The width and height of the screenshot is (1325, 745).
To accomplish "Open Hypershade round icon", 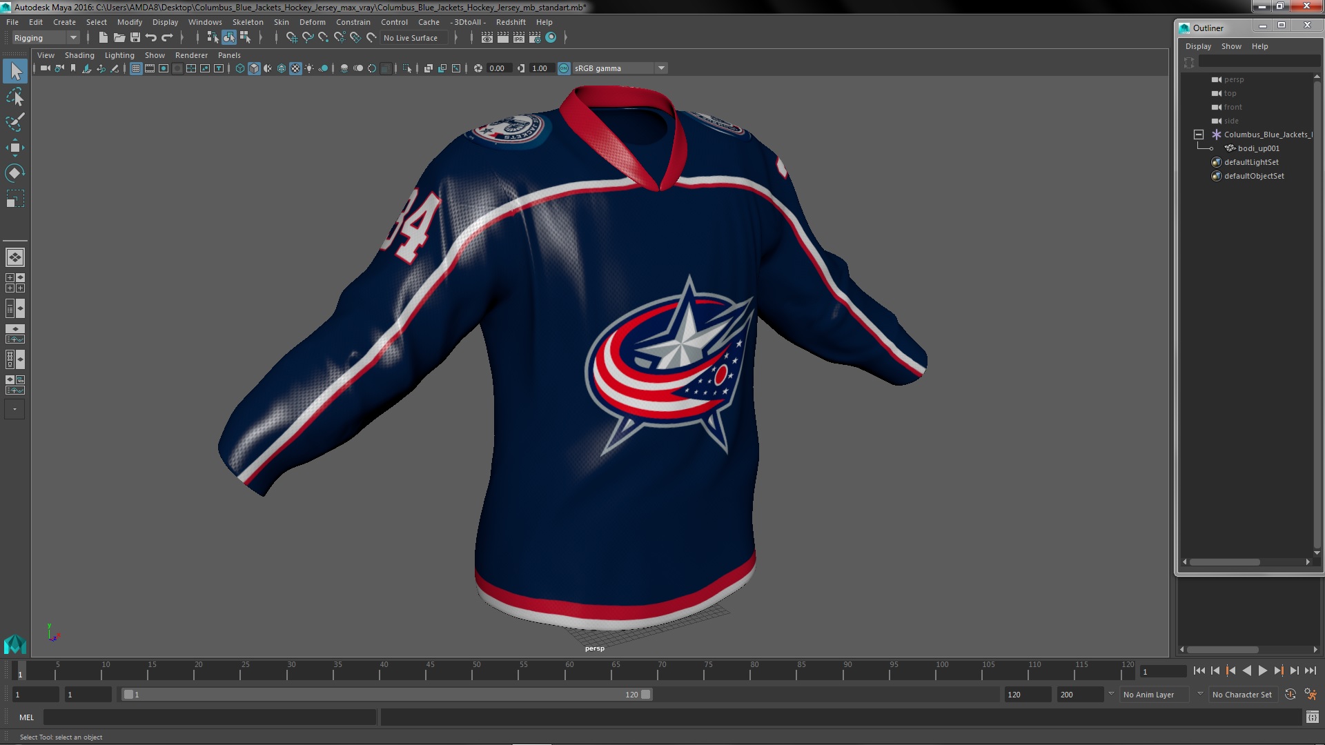I will pos(551,38).
